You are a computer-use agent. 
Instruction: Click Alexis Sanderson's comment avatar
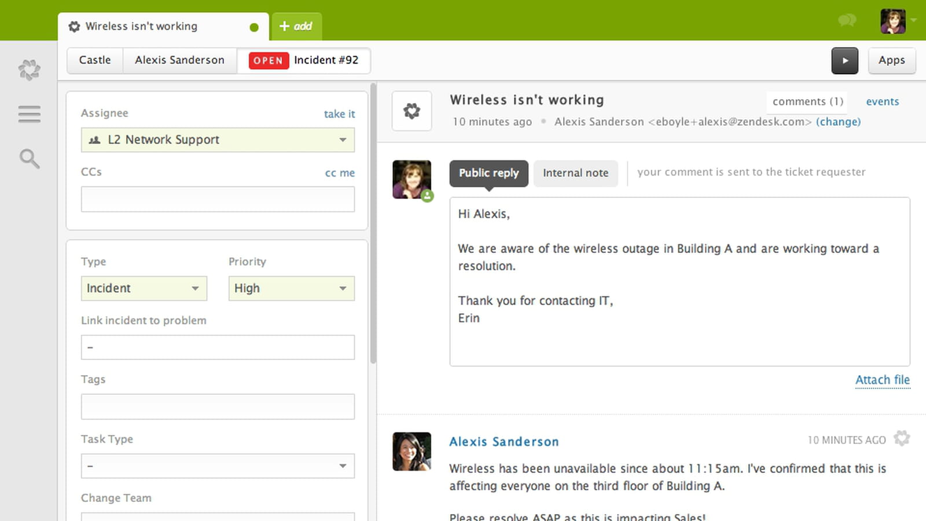tap(412, 452)
